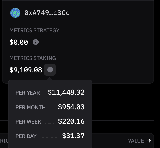Click the PER MONTH label in tooltip
This screenshot has height=148, width=160.
coord(30,107)
